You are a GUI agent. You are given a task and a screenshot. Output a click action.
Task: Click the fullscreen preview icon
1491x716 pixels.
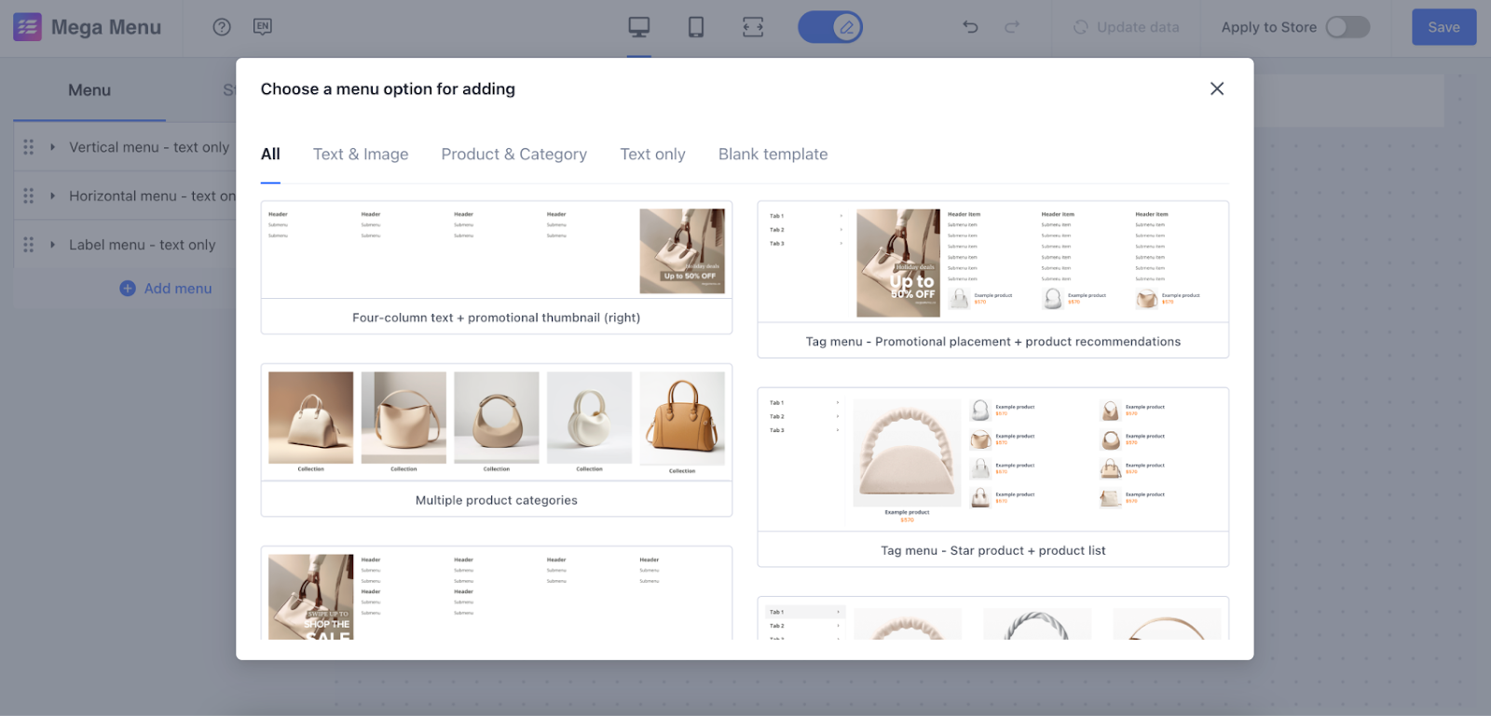coord(753,27)
